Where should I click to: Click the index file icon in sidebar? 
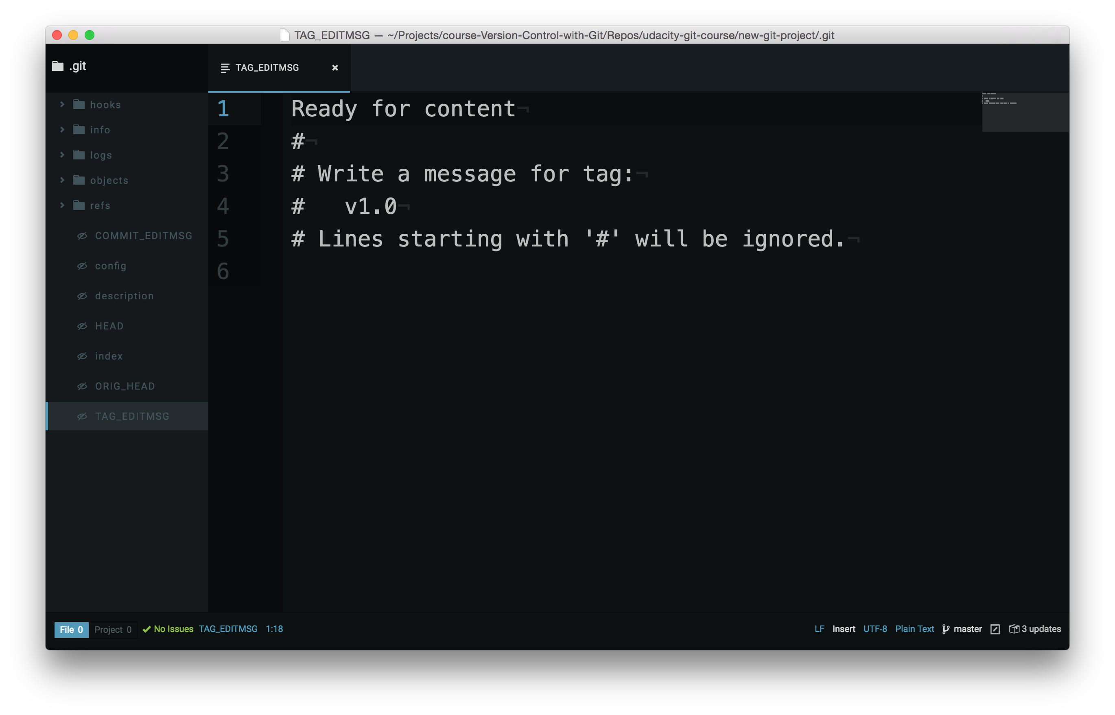click(x=81, y=356)
